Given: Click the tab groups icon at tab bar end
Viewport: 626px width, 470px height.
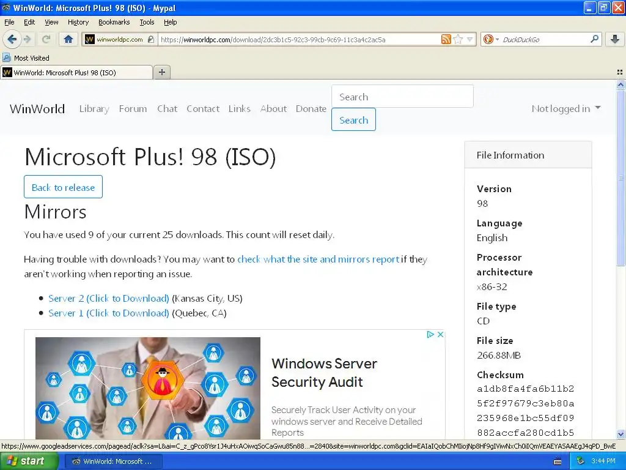Looking at the screenshot, I should pyautogui.click(x=620, y=72).
